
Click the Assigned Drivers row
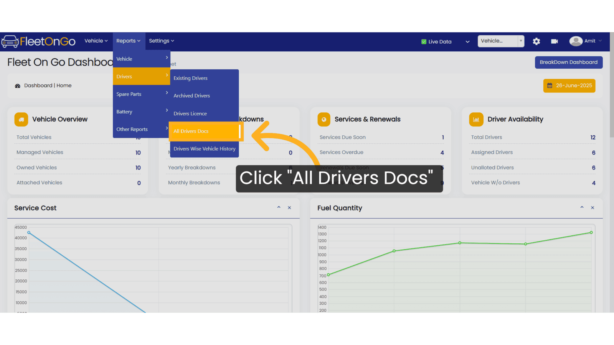[533, 153]
